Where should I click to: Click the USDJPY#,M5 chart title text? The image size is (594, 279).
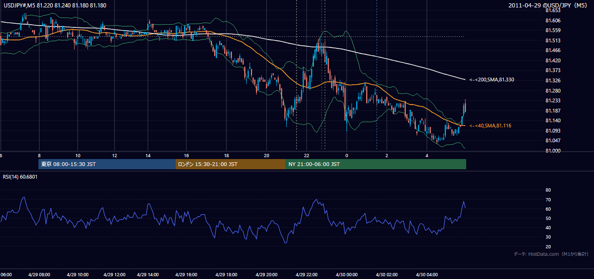tap(55, 5)
